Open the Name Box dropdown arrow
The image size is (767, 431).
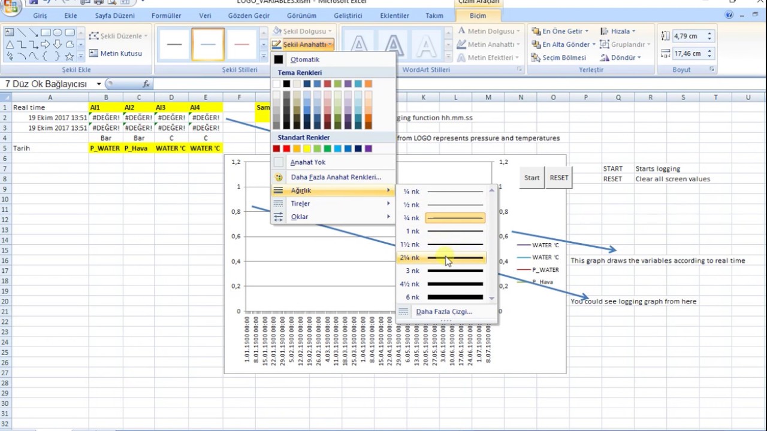(x=99, y=84)
